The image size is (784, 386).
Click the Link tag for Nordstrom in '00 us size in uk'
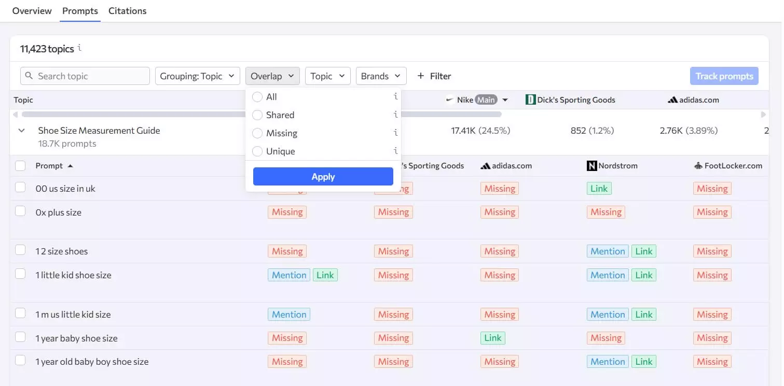[x=599, y=189]
